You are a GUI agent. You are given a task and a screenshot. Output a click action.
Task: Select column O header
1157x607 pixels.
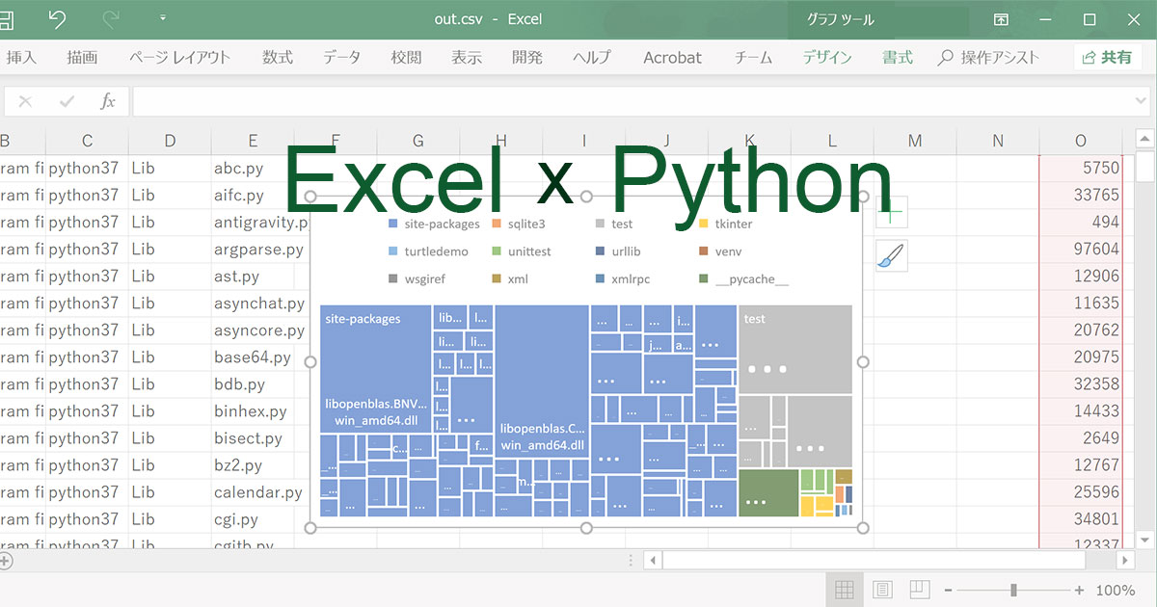pyautogui.click(x=1081, y=142)
